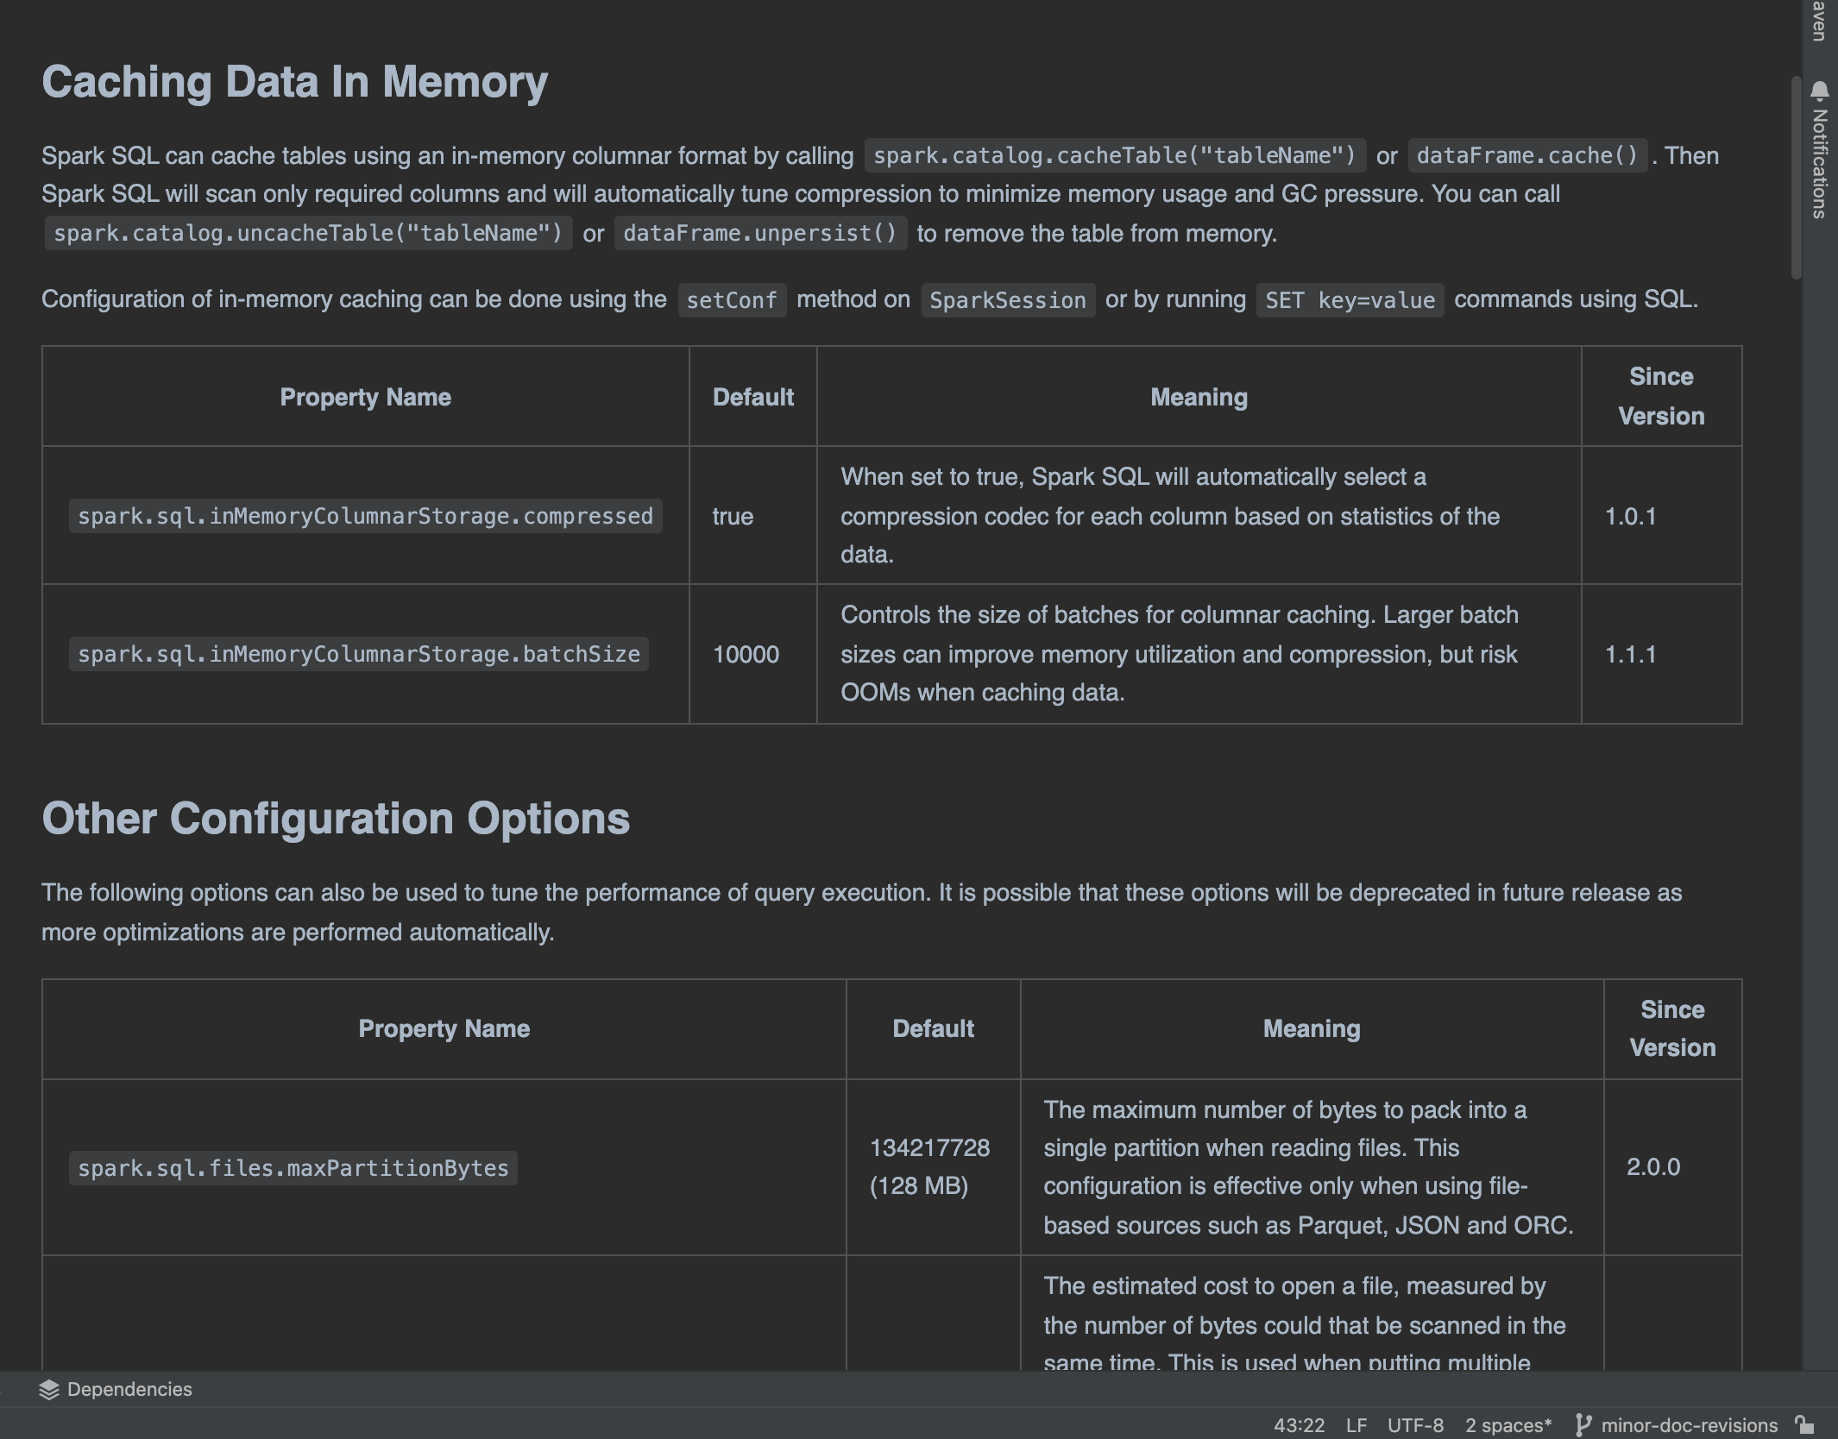Open the 2 spaces indent settings
Screen dimensions: 1838x1439
click(x=1508, y=1425)
